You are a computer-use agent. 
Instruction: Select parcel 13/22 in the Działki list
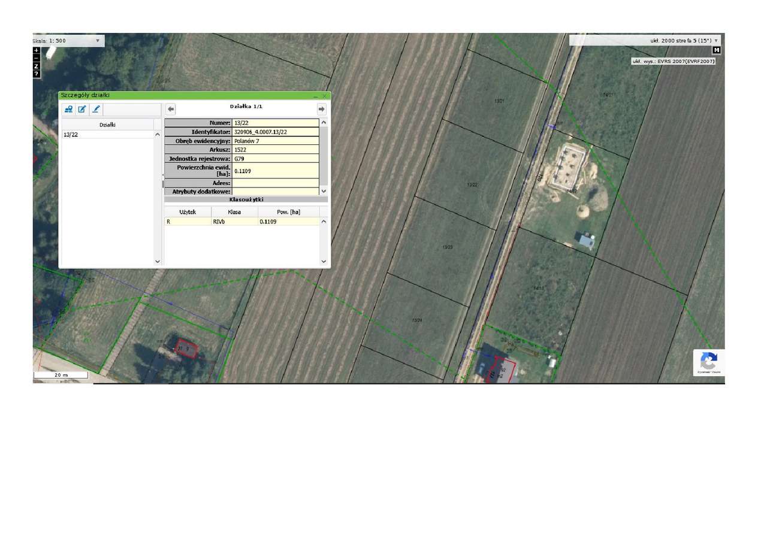tap(108, 135)
